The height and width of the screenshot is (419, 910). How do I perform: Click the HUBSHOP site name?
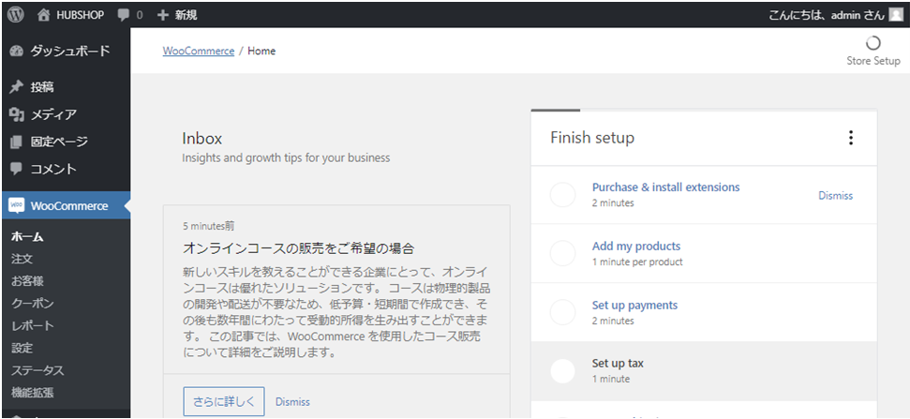click(x=80, y=16)
